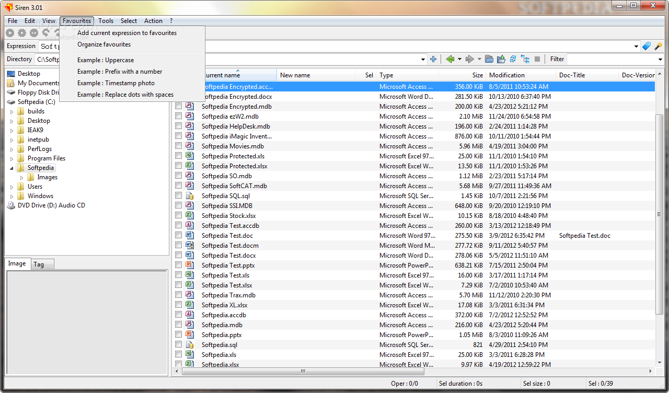
Task: Tick the checkbox for Softpedia Trax.mdb
Action: (179, 295)
